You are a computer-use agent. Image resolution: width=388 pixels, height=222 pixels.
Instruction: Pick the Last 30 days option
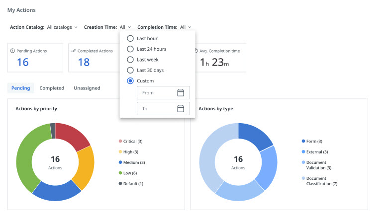coord(130,70)
